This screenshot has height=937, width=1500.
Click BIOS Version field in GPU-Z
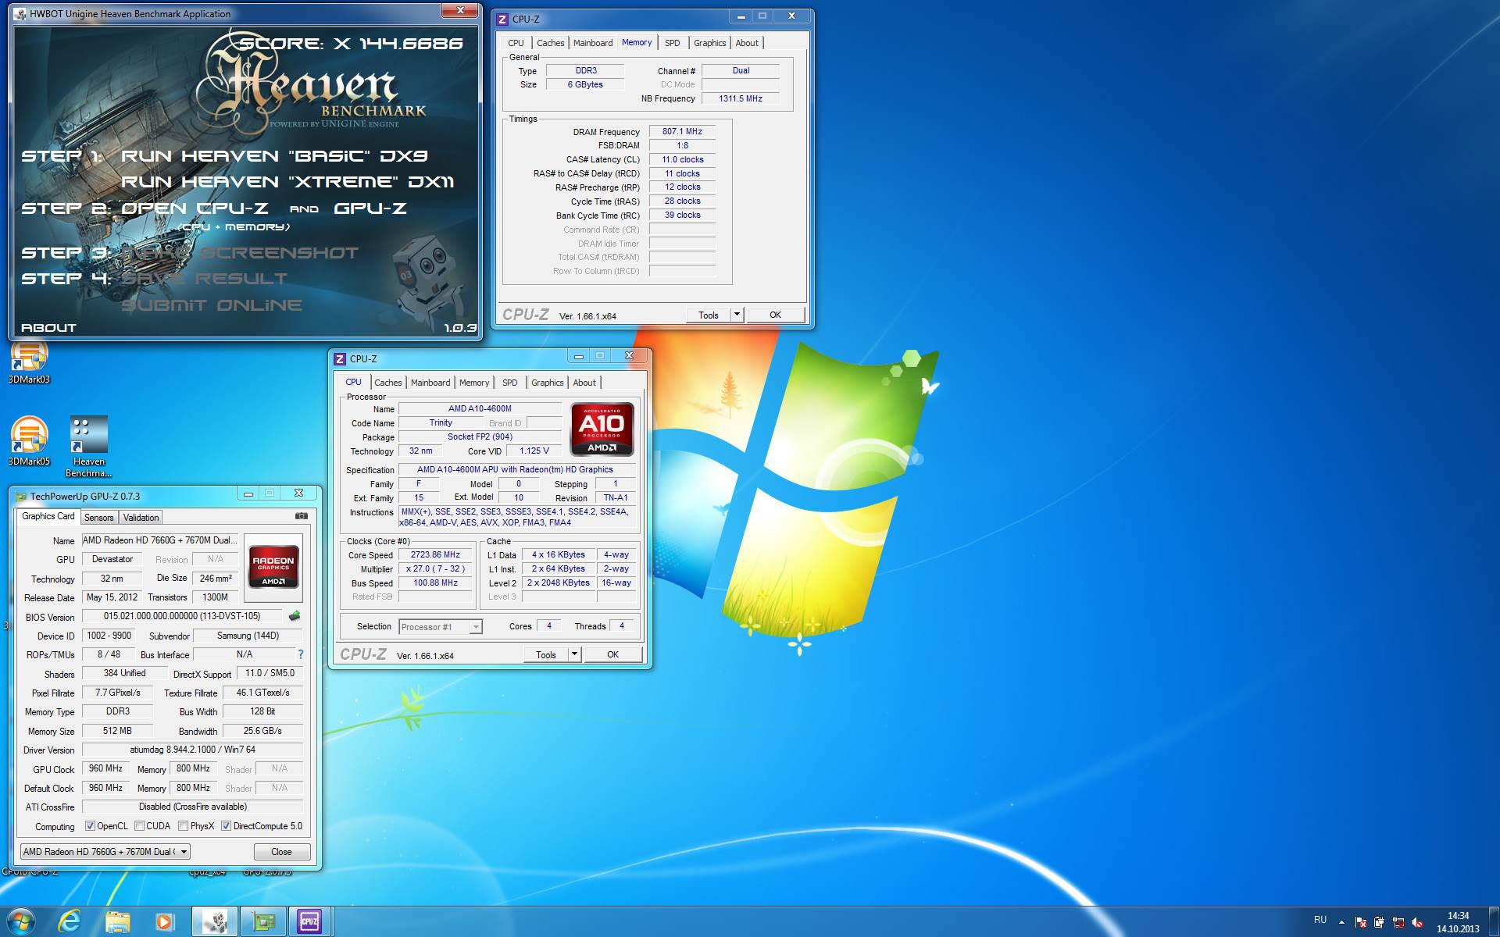pyautogui.click(x=182, y=616)
